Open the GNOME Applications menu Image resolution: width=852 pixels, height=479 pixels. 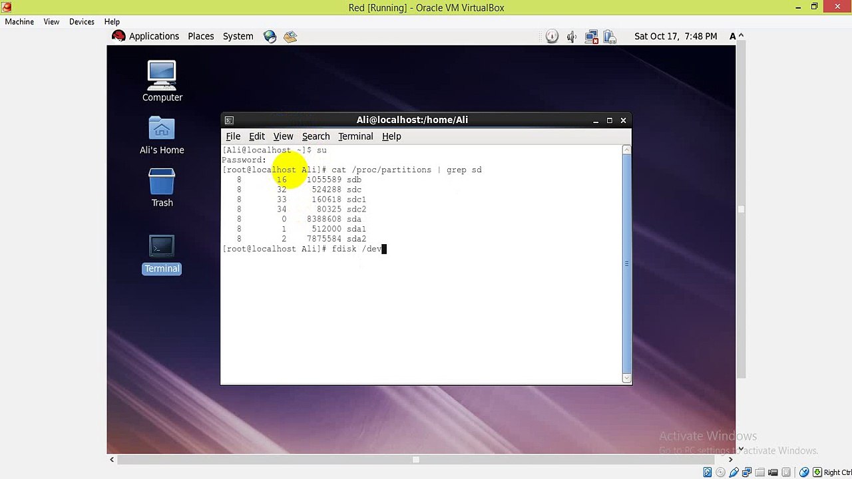(x=154, y=37)
